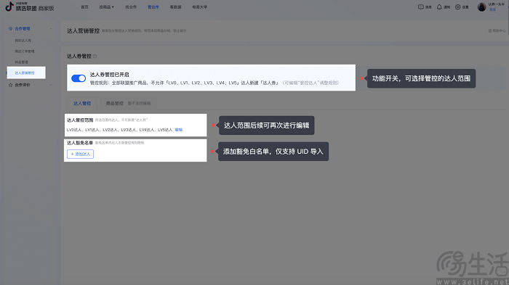Switch to the 商品管控 tab
Image resolution: width=509 pixels, height=285 pixels.
point(115,103)
